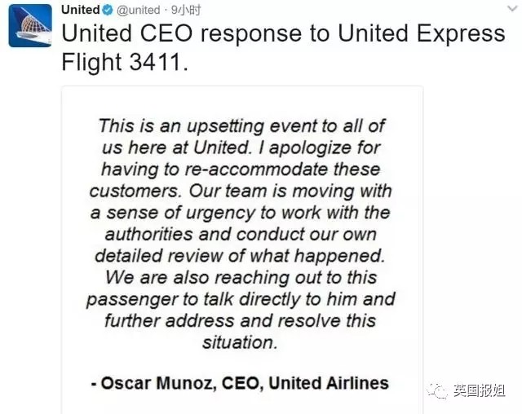Open the 9小时 timestamp permalink
This screenshot has width=522, height=414.
186,11
